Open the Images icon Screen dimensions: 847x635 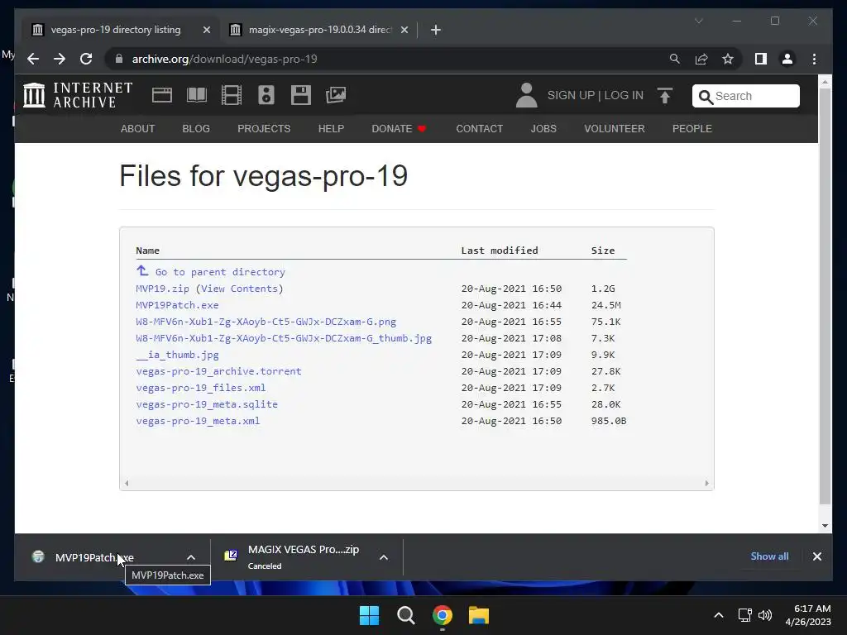click(x=336, y=95)
